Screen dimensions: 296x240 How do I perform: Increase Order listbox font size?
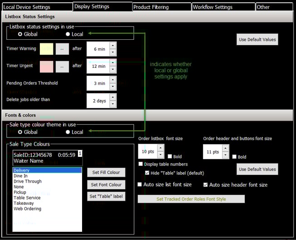(160, 148)
